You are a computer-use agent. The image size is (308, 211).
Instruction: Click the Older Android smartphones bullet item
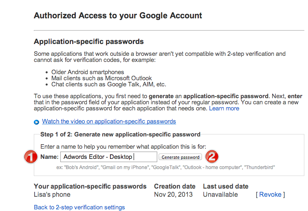tap(88, 72)
